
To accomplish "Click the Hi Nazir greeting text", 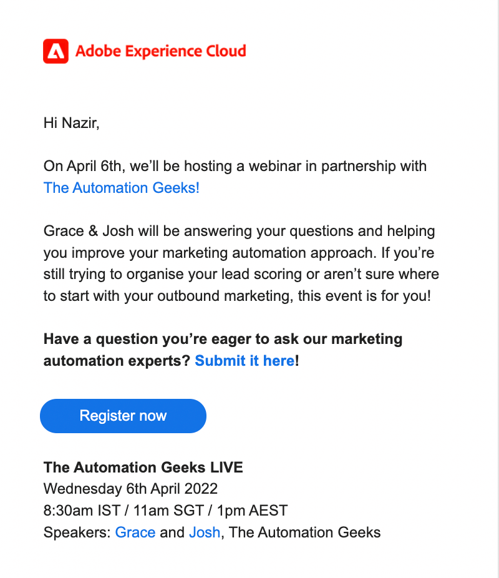I will click(72, 123).
